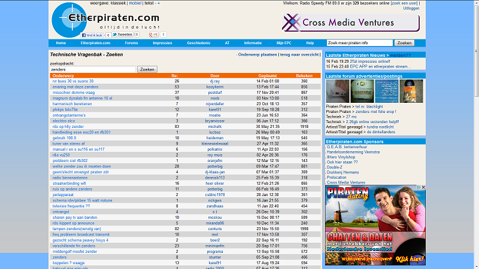Open user profile 'kooykerm'

pos(215,87)
